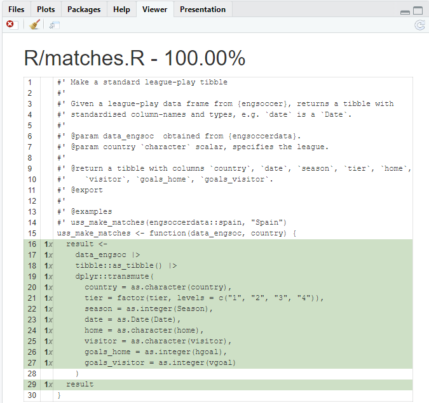Select the Packages tab

click(x=84, y=10)
